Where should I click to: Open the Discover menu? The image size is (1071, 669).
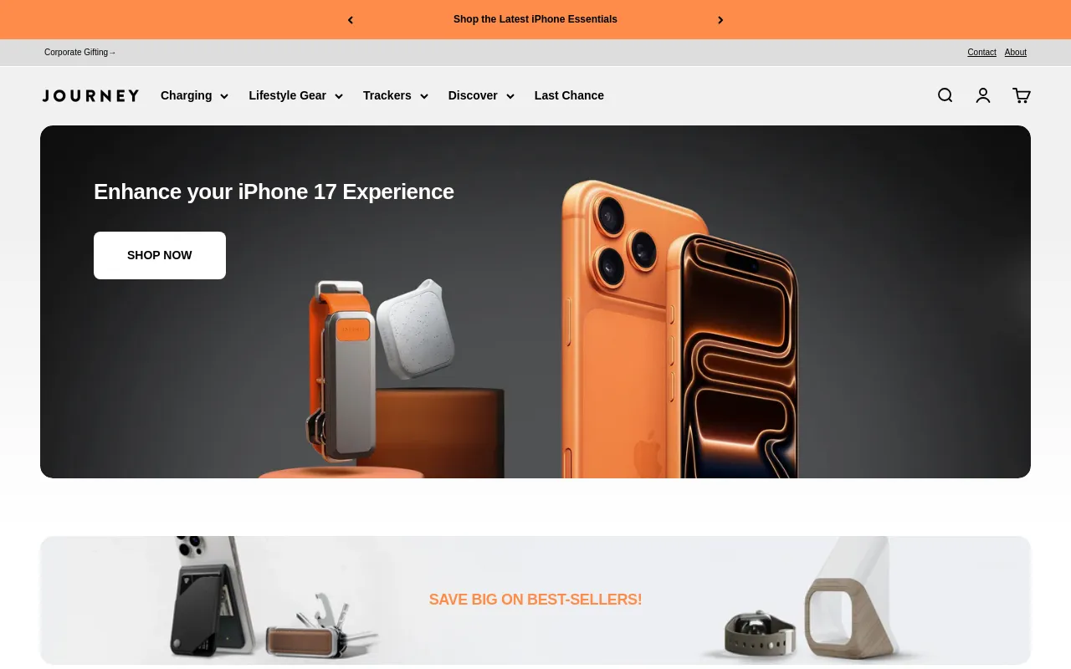[481, 95]
